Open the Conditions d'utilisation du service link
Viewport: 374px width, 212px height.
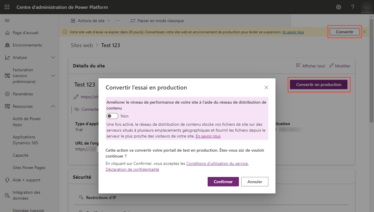click(x=217, y=163)
